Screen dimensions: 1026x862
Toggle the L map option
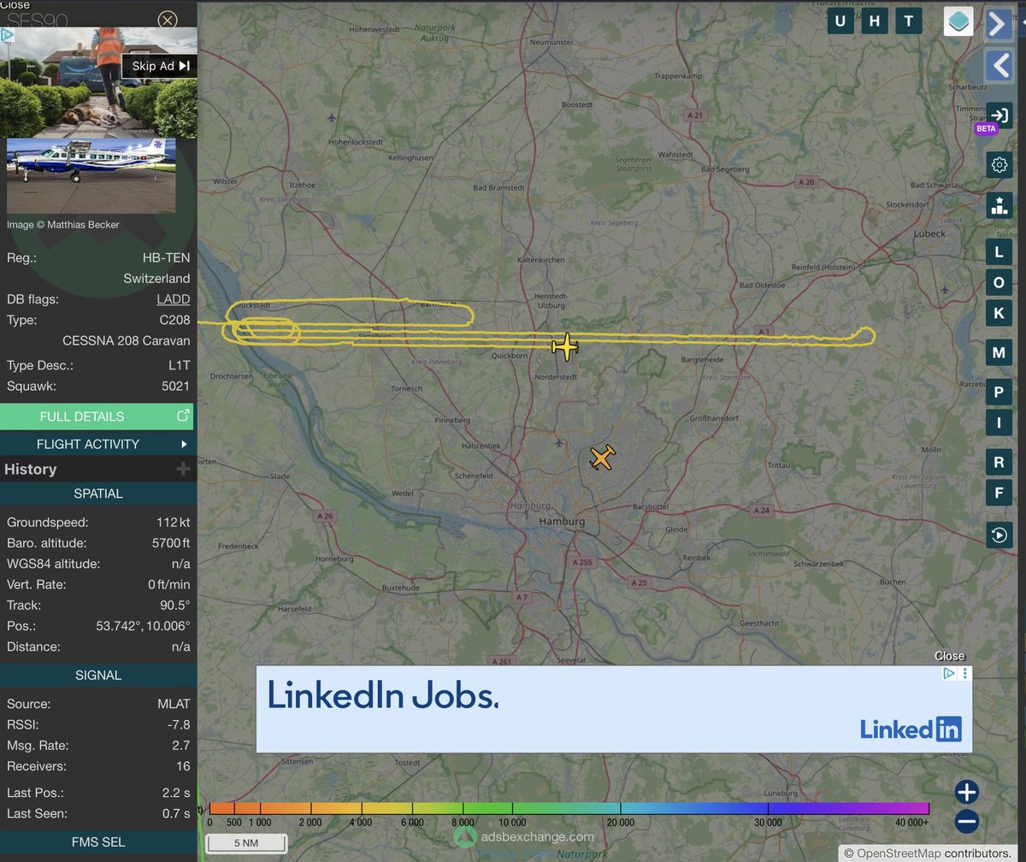click(x=999, y=252)
